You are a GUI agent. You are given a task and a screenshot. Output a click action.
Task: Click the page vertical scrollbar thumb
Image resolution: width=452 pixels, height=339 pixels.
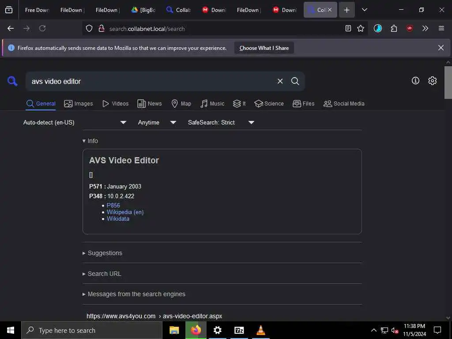(448, 83)
